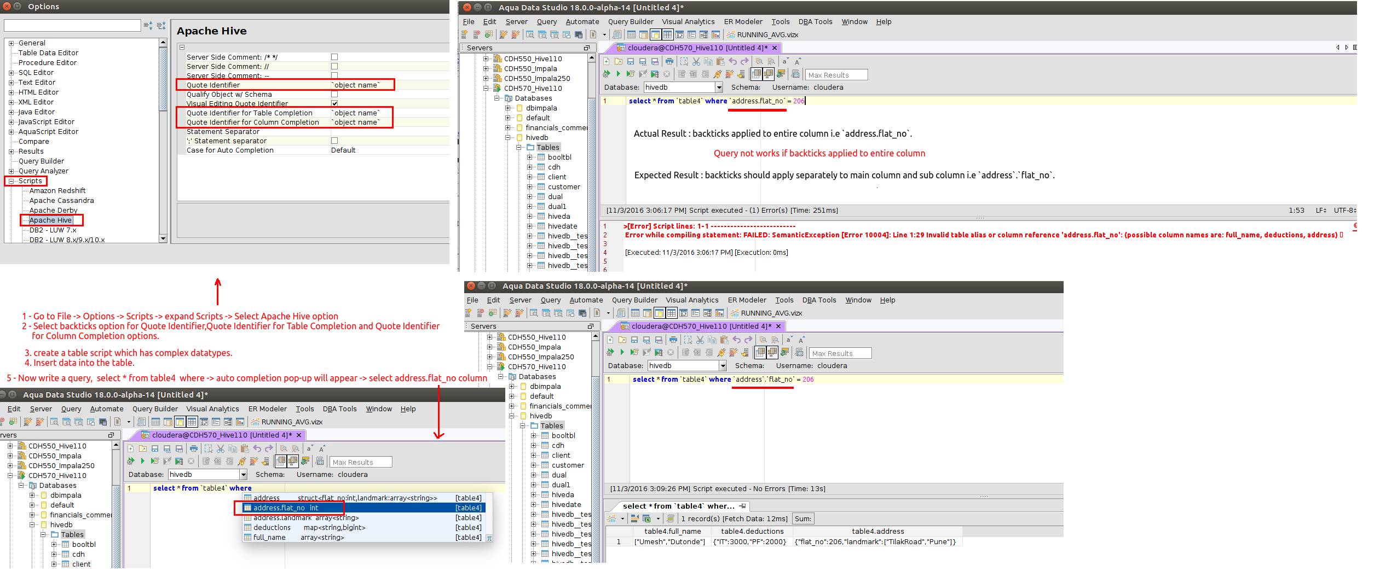The width and height of the screenshot is (1374, 583).
Task: Click Max Results field in the error window
Action: coord(836,75)
